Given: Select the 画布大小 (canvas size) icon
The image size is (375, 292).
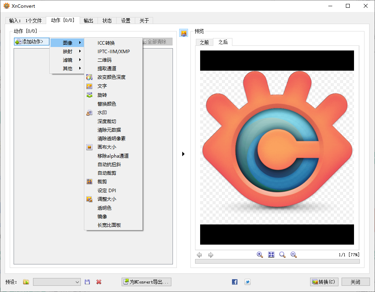Looking at the screenshot, I should [89, 147].
